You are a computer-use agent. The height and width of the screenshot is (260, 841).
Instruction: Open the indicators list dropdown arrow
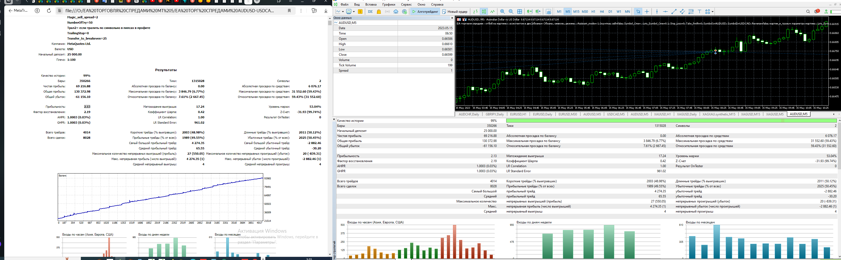pos(354,12)
